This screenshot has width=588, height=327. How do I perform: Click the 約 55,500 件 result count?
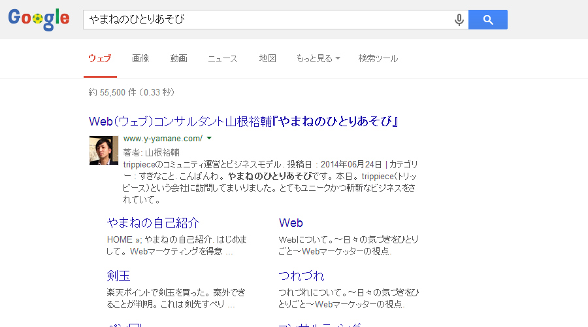131,92
